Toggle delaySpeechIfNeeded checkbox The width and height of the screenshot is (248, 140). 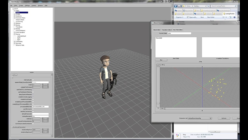(x=33, y=95)
